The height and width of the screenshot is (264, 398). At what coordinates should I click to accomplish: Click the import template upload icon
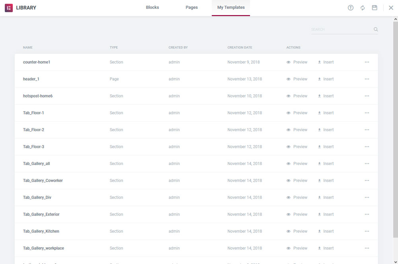[x=351, y=8]
